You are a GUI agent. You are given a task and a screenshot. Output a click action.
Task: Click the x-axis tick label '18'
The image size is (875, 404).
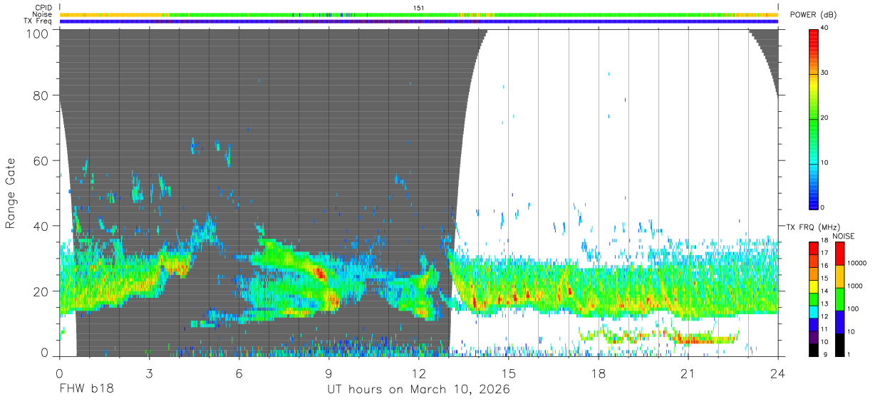tap(598, 373)
